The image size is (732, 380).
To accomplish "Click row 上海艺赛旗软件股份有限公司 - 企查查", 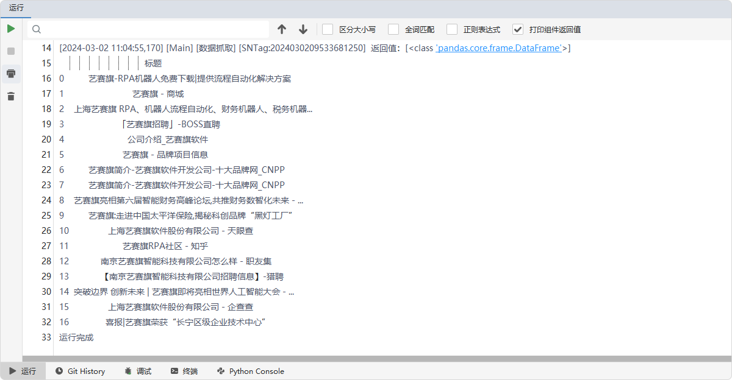I will tap(181, 307).
